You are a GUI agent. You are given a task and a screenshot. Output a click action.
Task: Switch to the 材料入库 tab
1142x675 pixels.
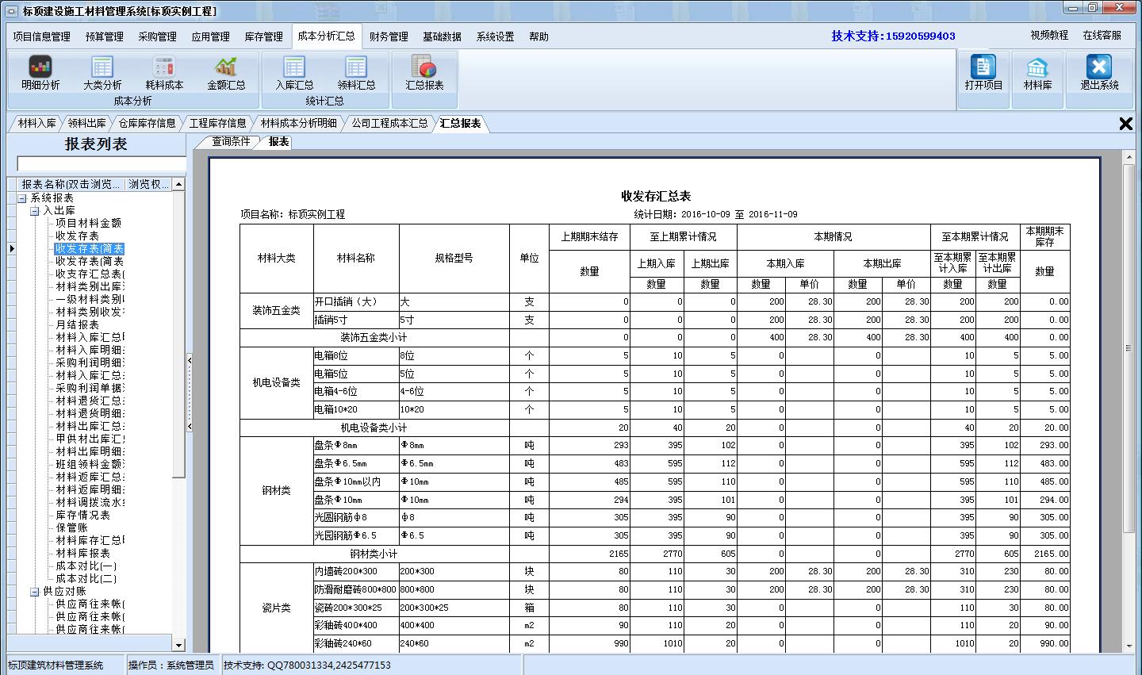[x=36, y=123]
